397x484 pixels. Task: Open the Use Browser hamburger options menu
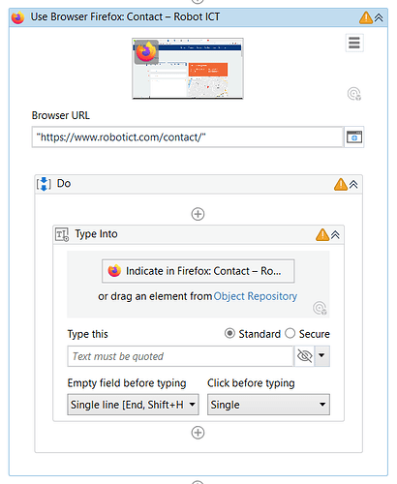354,43
